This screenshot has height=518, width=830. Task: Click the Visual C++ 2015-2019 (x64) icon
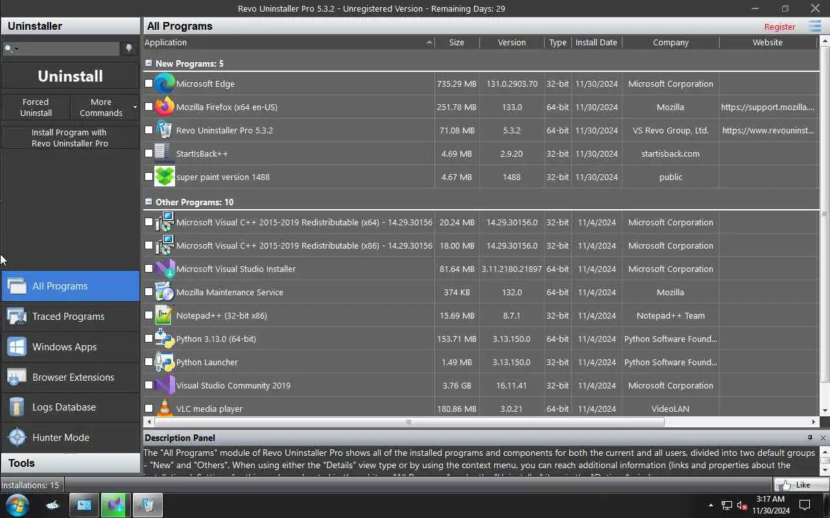click(165, 222)
